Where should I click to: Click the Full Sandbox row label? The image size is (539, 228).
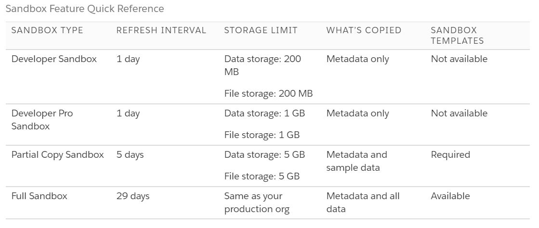coord(39,196)
